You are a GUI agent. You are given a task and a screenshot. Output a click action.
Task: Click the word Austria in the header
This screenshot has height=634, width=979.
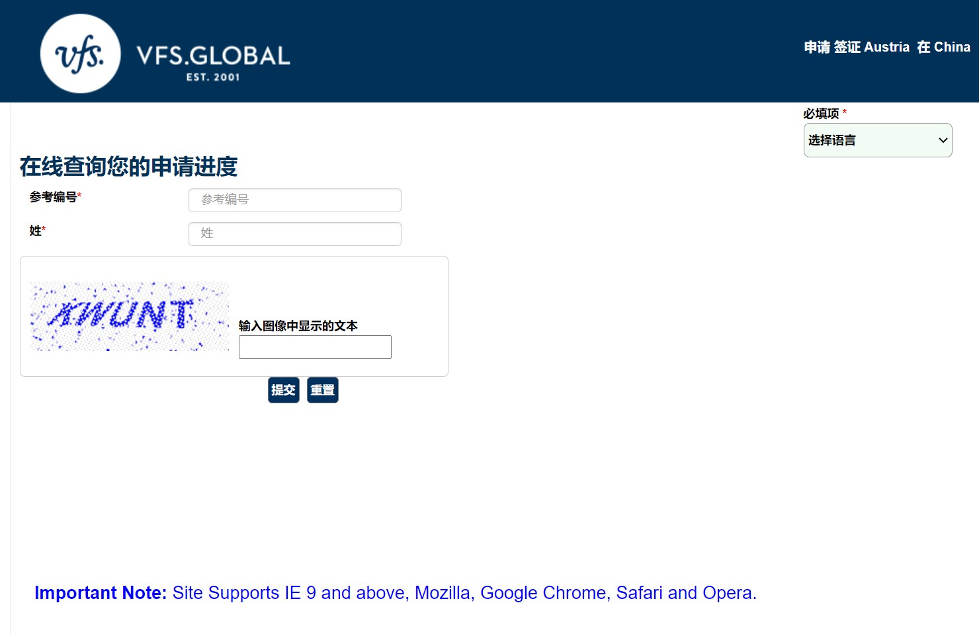pyautogui.click(x=886, y=47)
